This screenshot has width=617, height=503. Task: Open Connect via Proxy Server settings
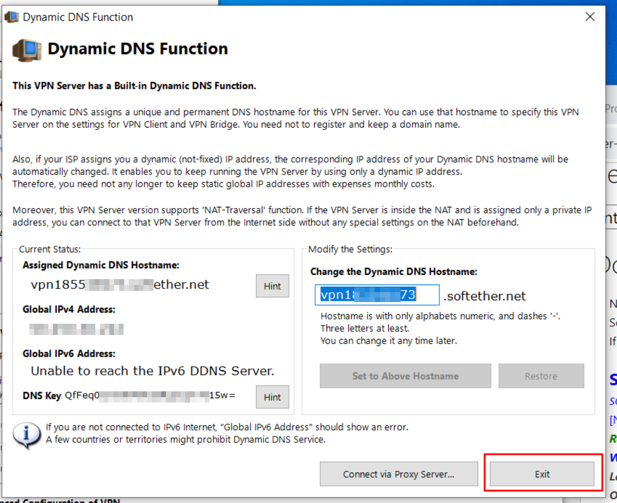[398, 474]
